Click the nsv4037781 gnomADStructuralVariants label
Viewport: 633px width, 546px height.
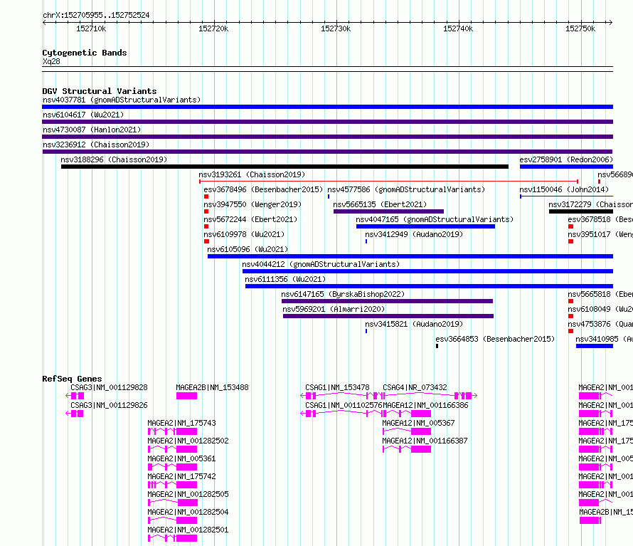pos(122,100)
